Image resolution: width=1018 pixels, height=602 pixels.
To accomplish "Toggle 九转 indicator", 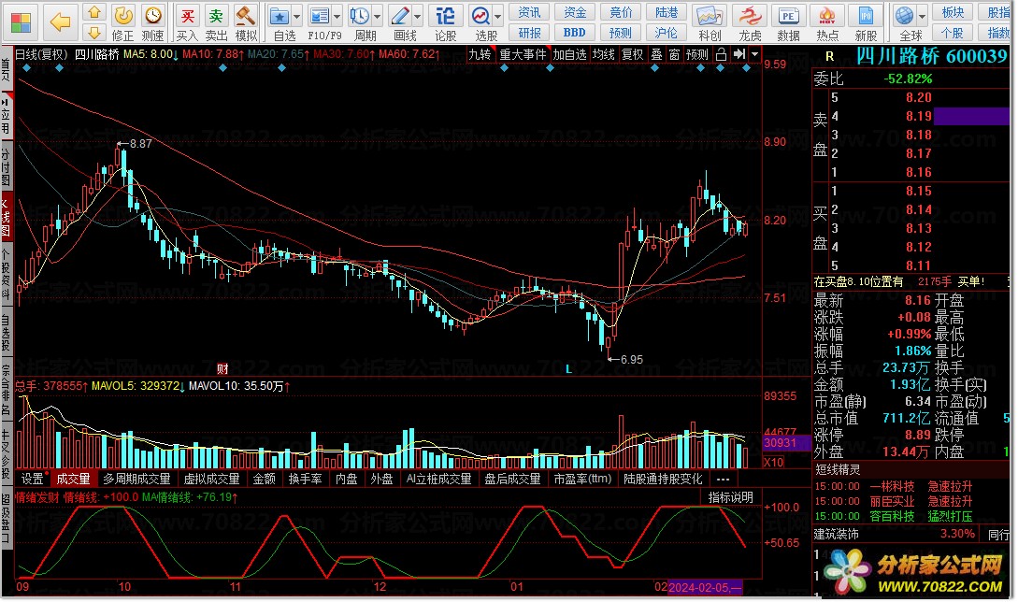I will pos(480,54).
